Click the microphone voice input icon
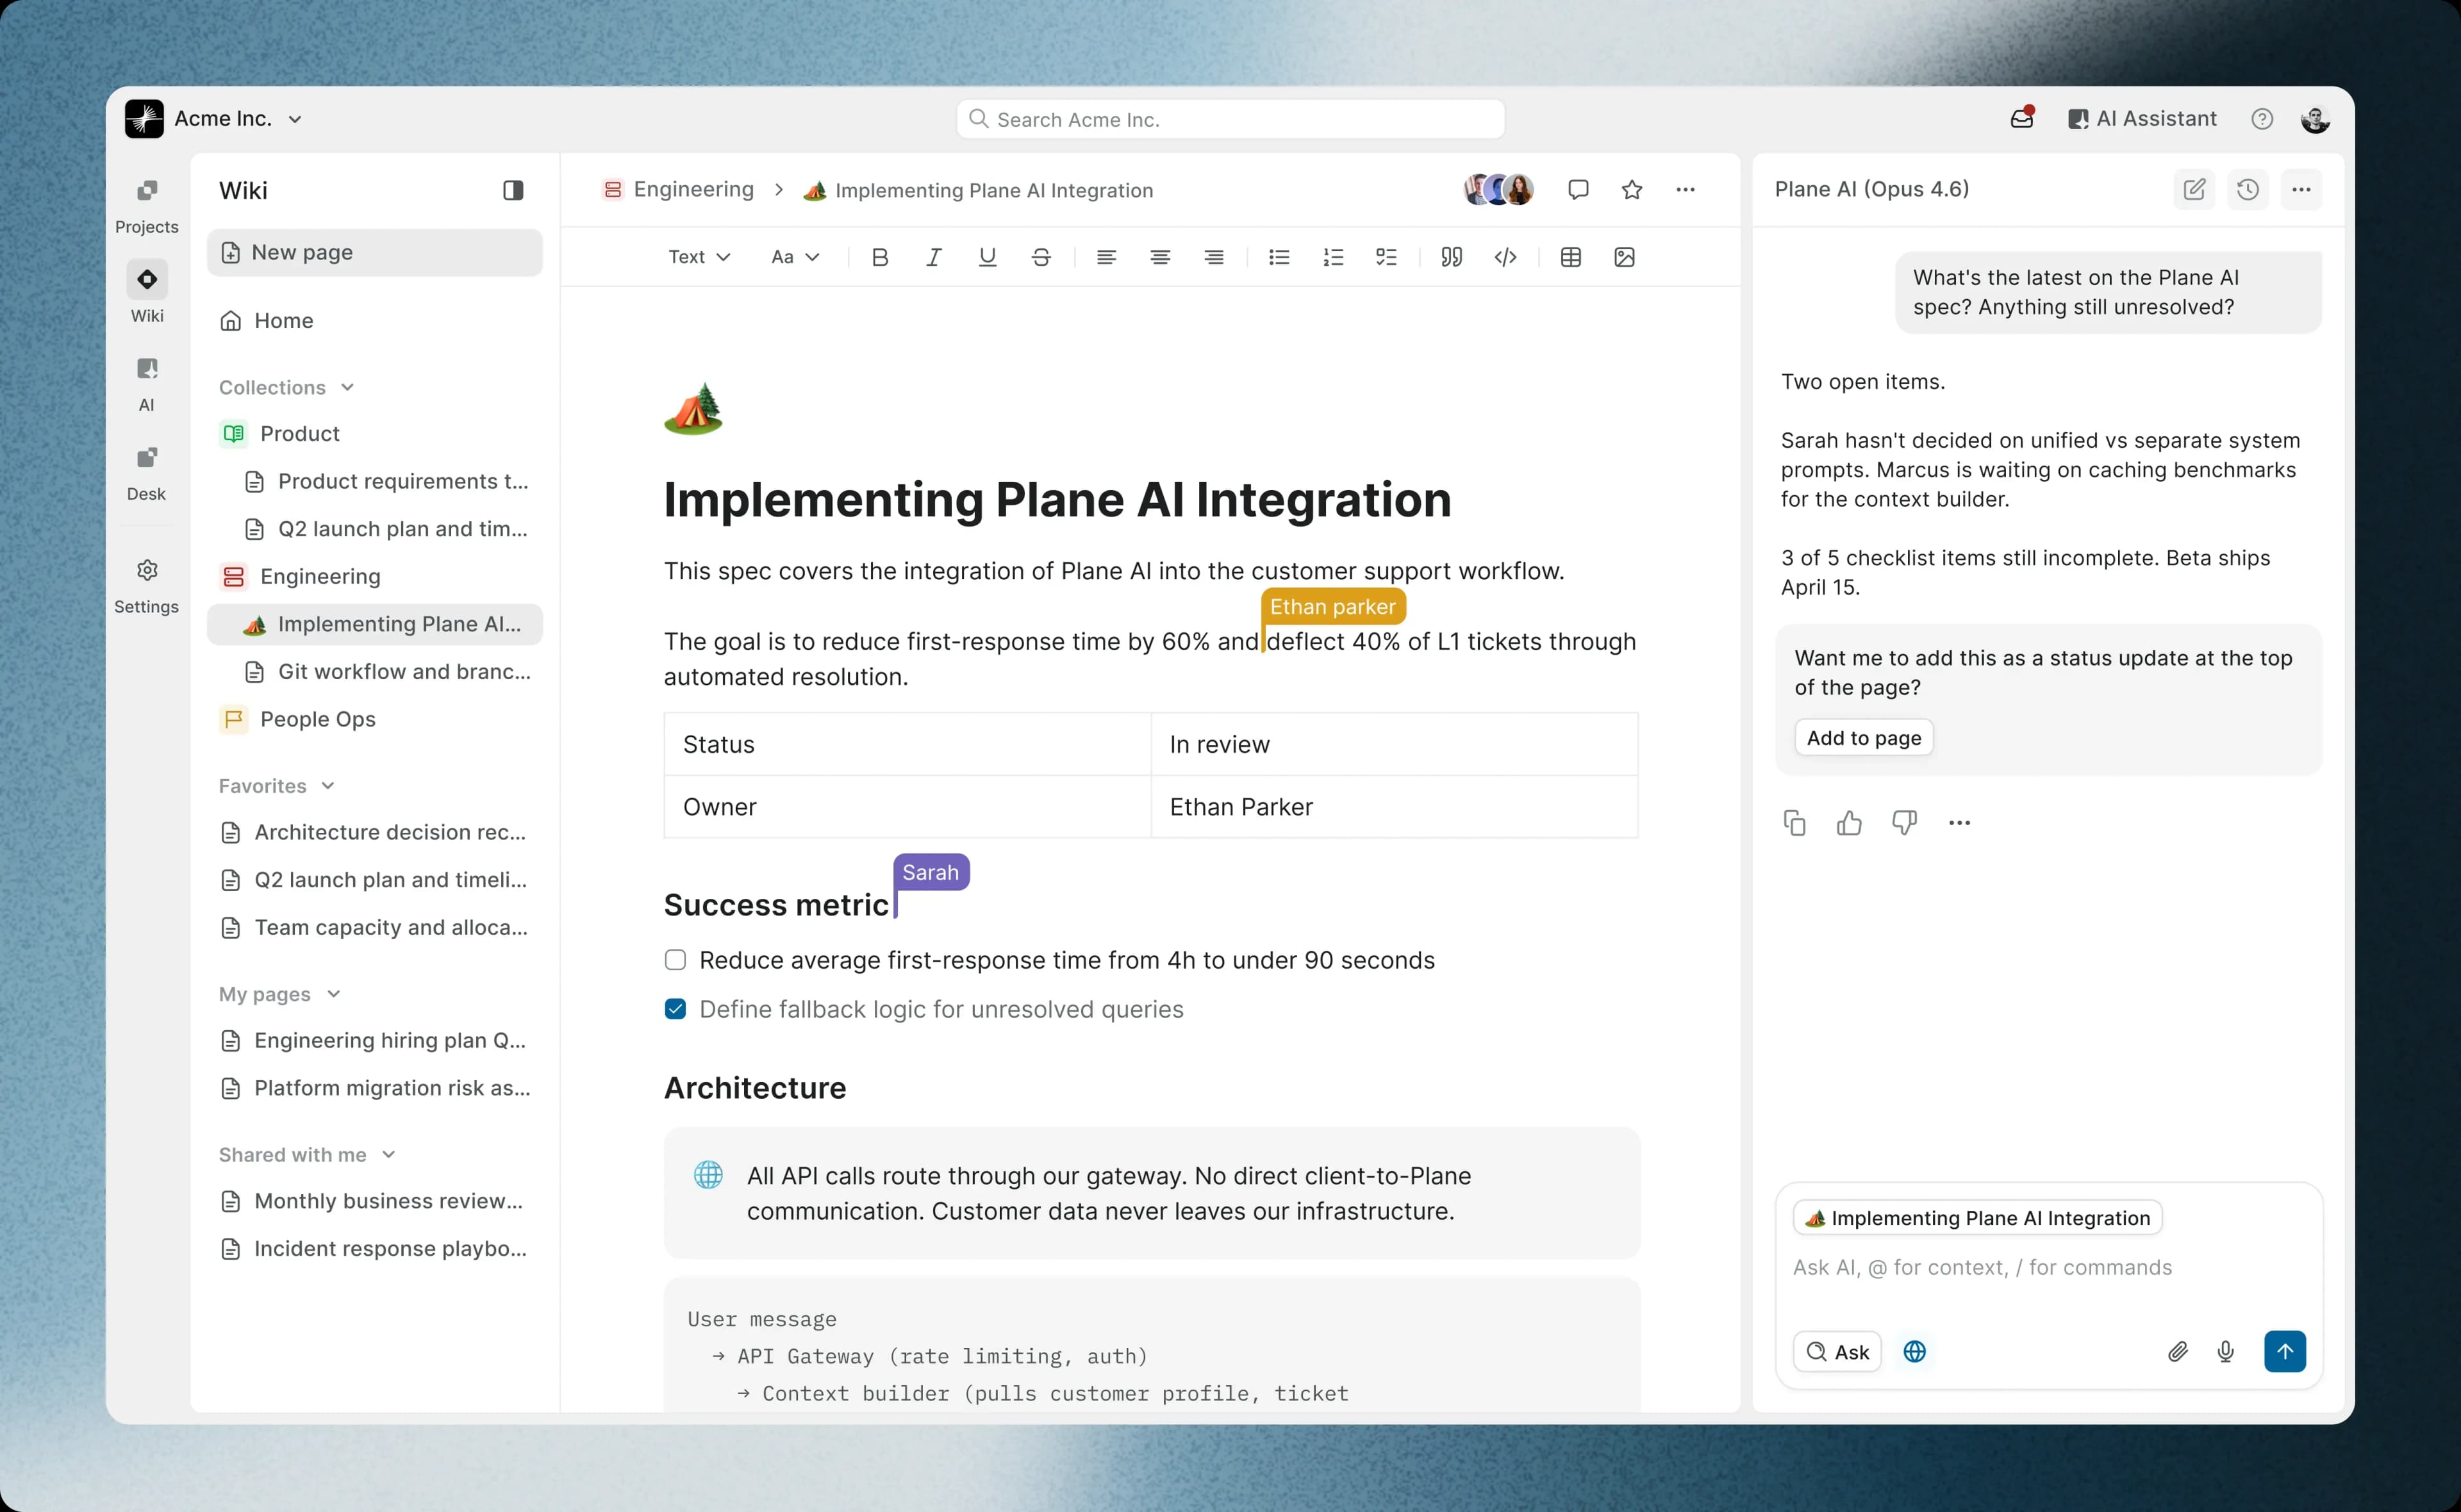 pyautogui.click(x=2225, y=1351)
